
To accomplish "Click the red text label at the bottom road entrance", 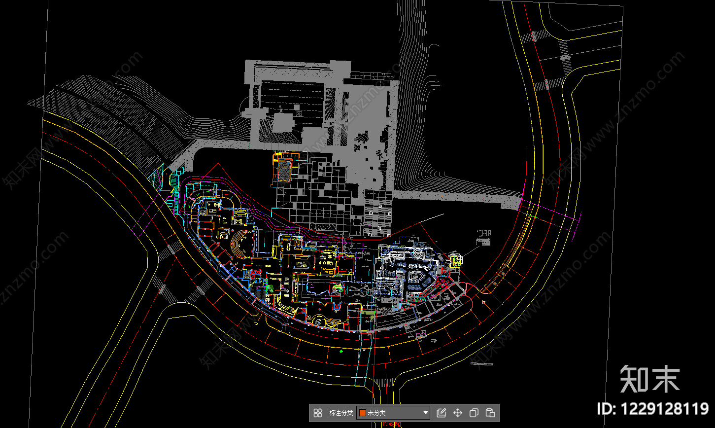I will pos(392,424).
